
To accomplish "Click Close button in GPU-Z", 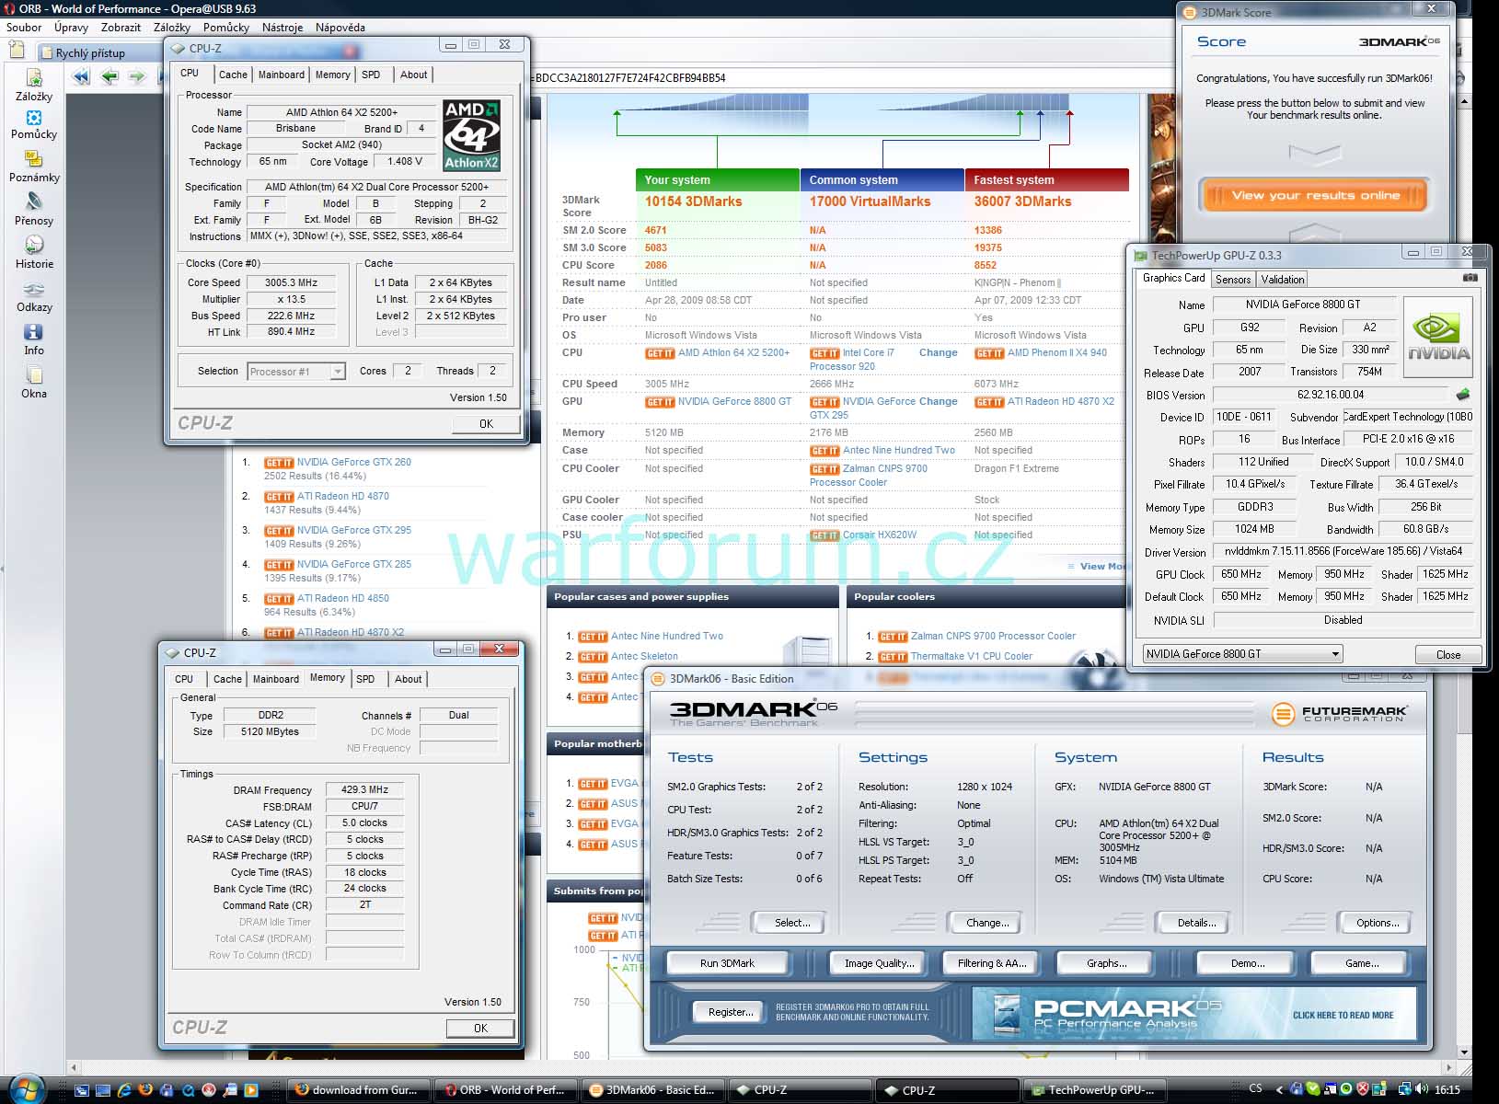I will [1448, 655].
